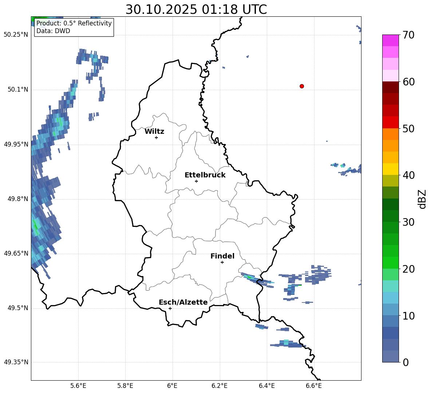
Task: Click the radar echo southeast of Findel
Action: point(257,280)
